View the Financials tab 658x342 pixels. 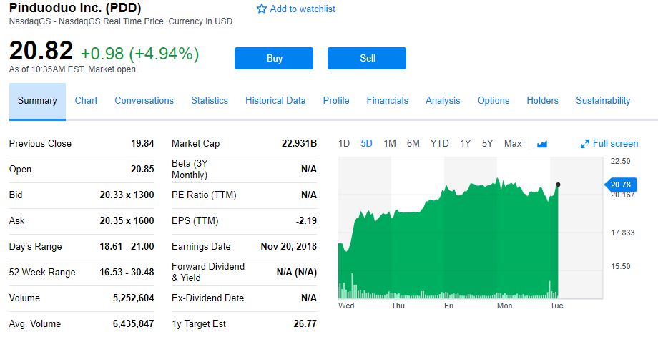click(x=387, y=101)
